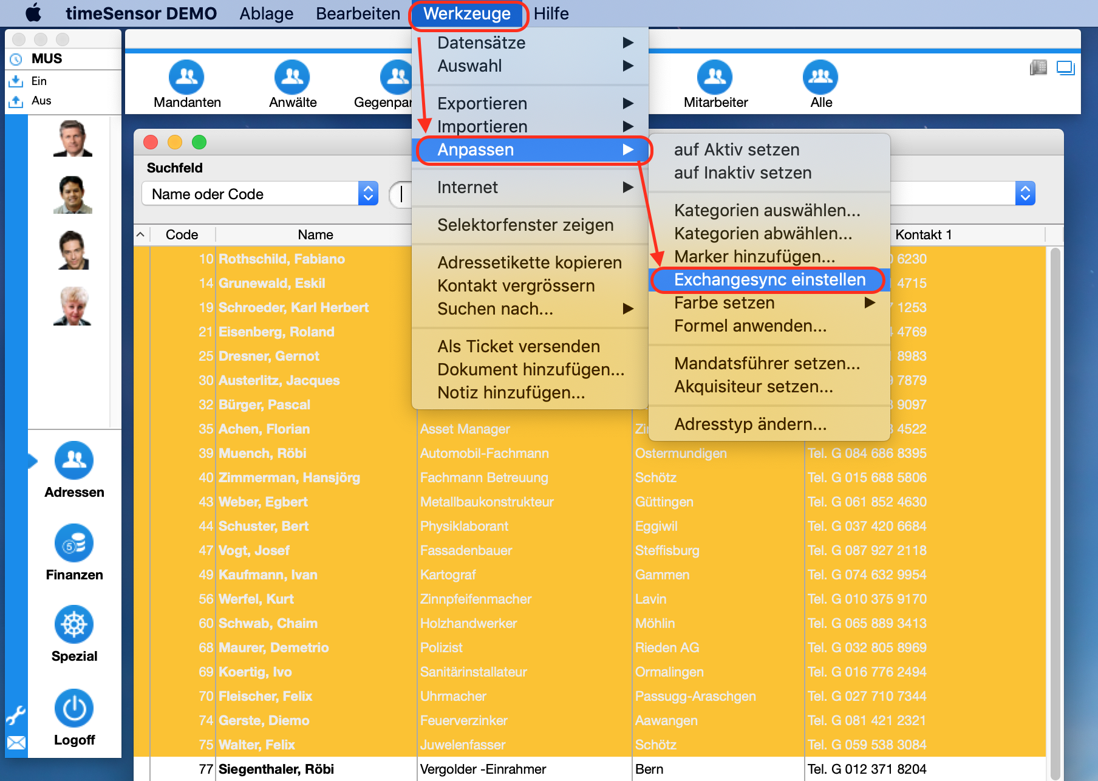The image size is (1098, 781).
Task: Show Alle addresses
Action: 820,84
